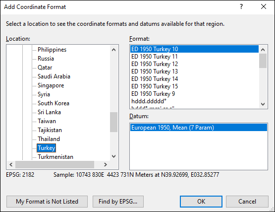Click My Format is Not Listed button
Viewport: 275px width, 212px height.
[47, 202]
